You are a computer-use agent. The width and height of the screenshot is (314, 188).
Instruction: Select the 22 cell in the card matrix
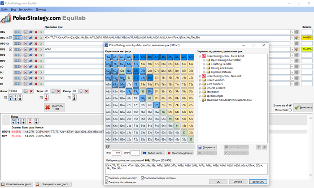(191, 140)
